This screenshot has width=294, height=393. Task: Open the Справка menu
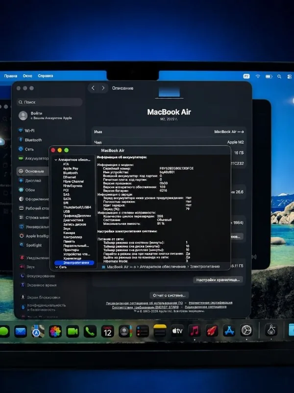tap(46, 76)
